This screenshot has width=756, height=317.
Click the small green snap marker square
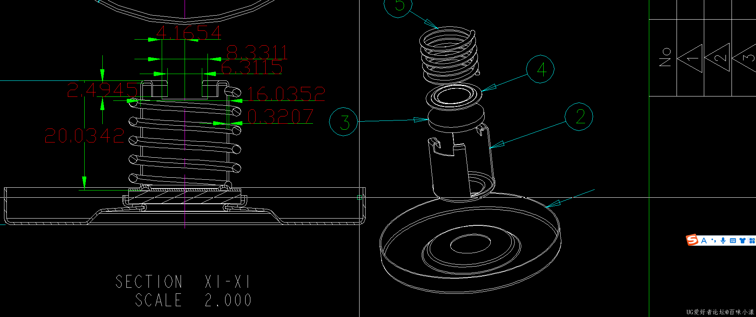[x=359, y=197]
